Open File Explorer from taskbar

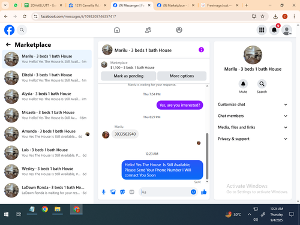58,209
